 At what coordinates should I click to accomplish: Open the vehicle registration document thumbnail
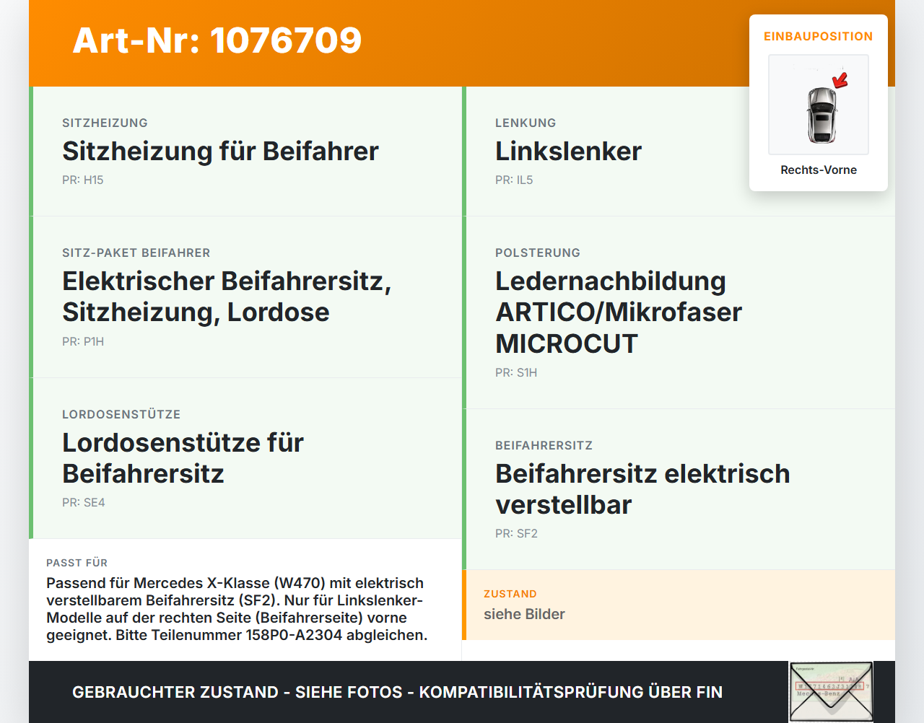pyautogui.click(x=831, y=691)
